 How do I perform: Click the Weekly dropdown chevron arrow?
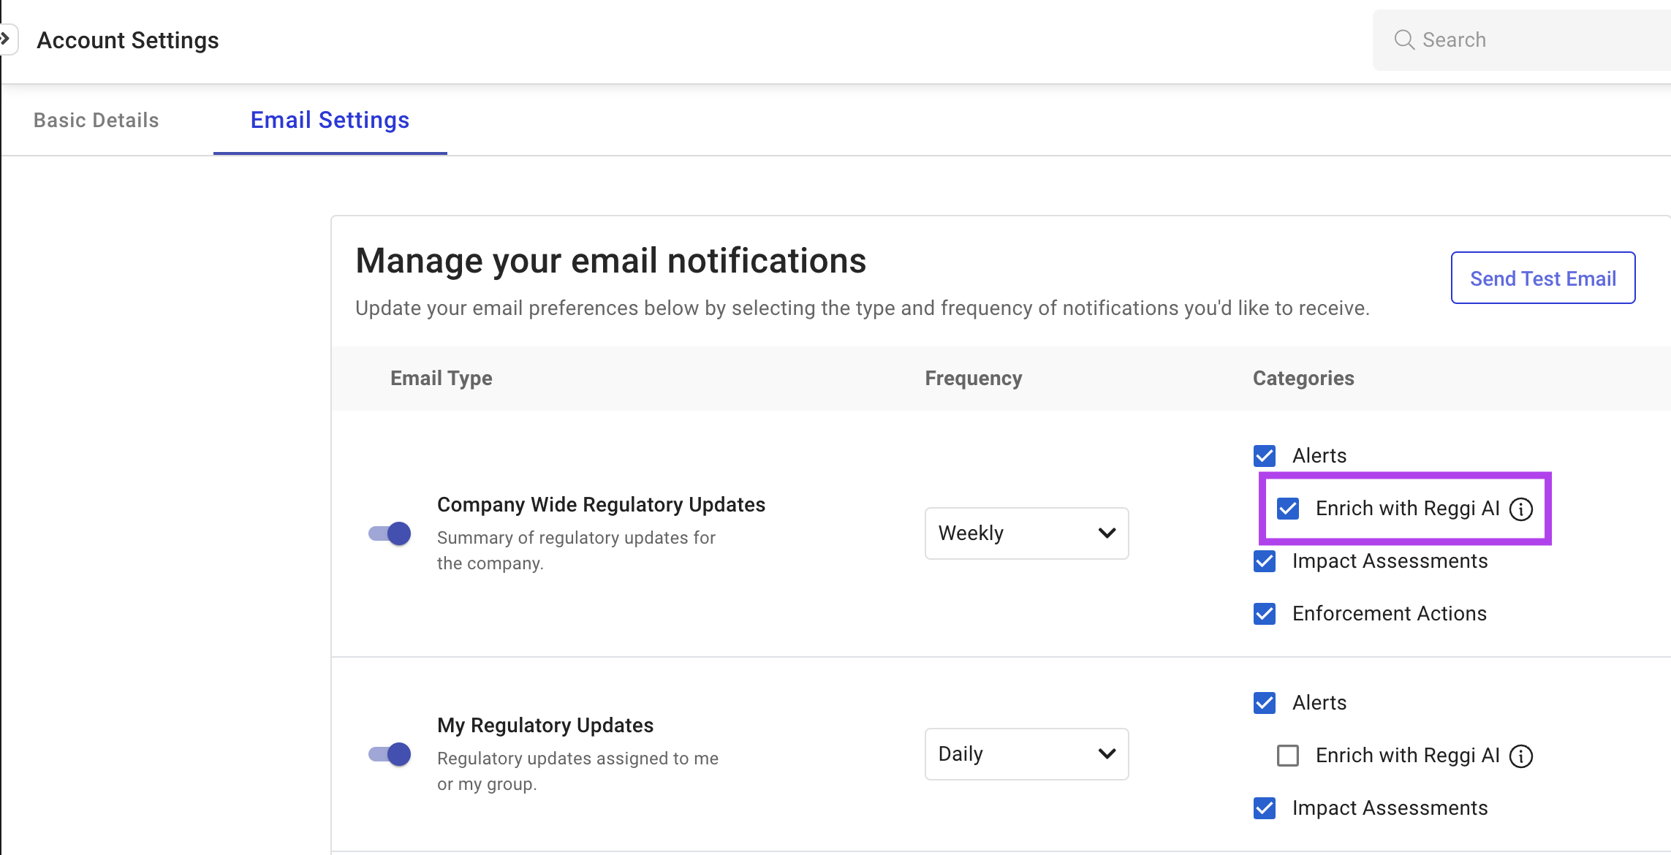coord(1107,533)
